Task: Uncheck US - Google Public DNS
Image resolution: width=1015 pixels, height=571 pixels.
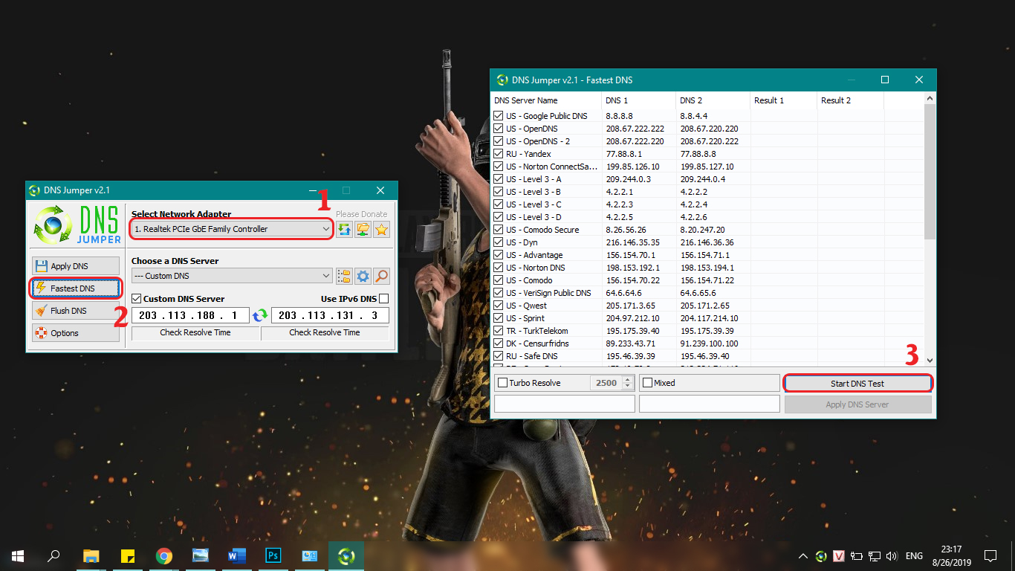Action: (499, 116)
